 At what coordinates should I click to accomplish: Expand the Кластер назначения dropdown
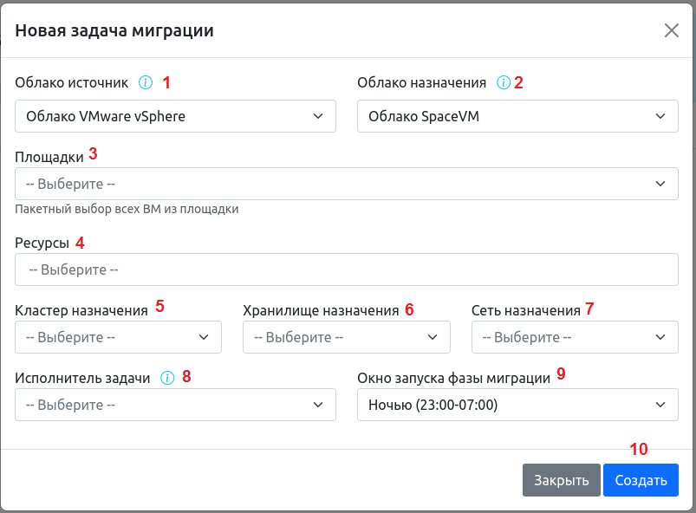click(x=118, y=337)
